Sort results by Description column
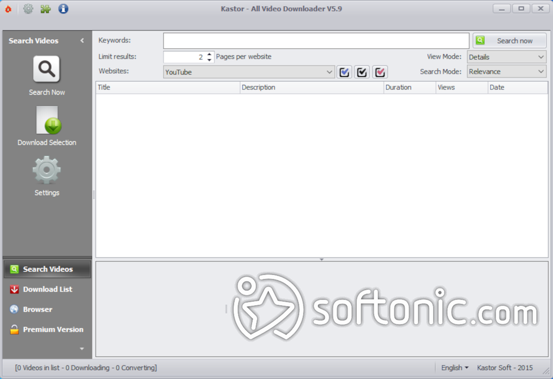Screen dimensions: 553x379 coord(312,87)
